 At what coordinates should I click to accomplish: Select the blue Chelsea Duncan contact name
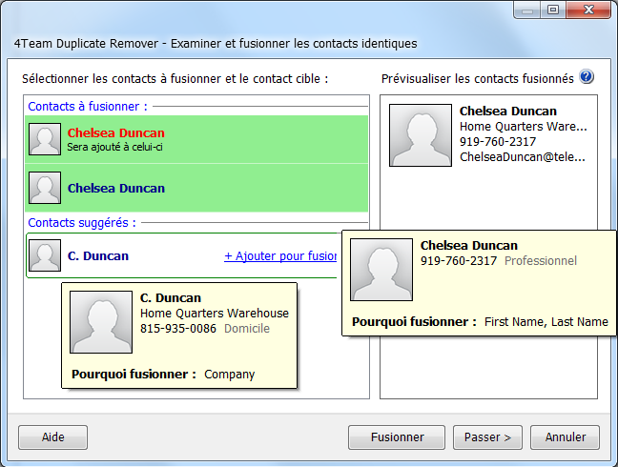(x=115, y=189)
